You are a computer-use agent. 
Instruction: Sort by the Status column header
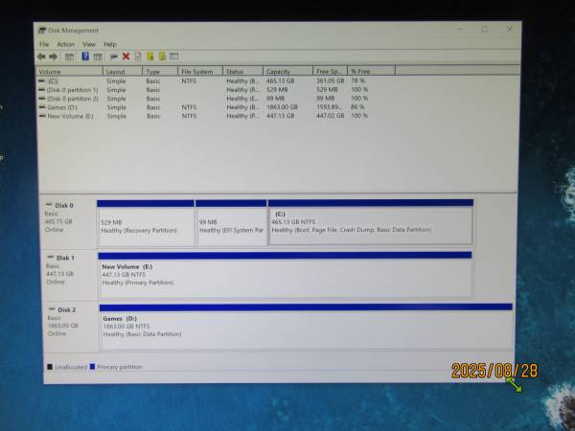pyautogui.click(x=243, y=71)
